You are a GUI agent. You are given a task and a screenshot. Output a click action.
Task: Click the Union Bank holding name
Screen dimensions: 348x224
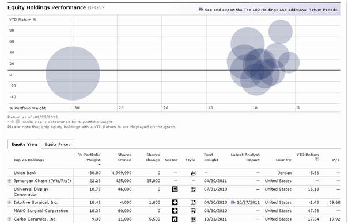[x=25, y=173]
